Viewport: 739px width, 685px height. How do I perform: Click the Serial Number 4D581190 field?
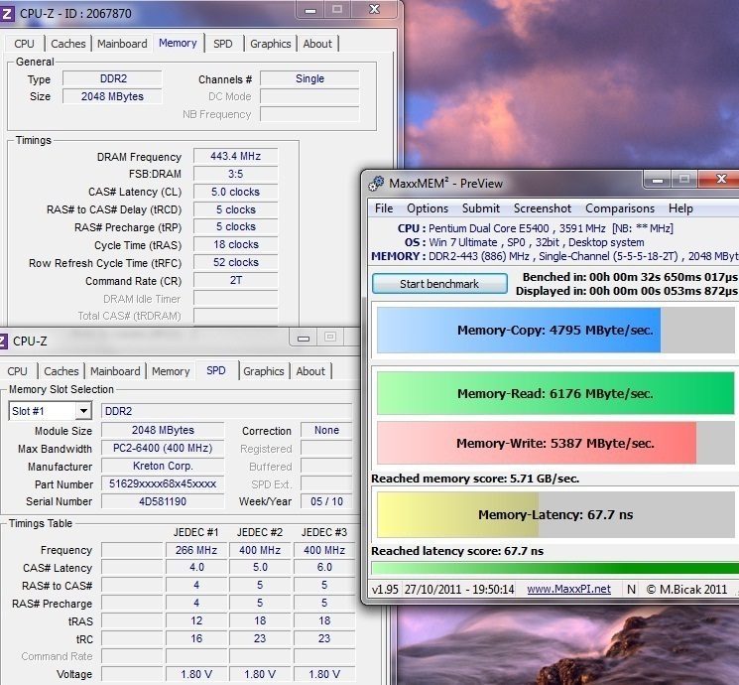pos(163,501)
